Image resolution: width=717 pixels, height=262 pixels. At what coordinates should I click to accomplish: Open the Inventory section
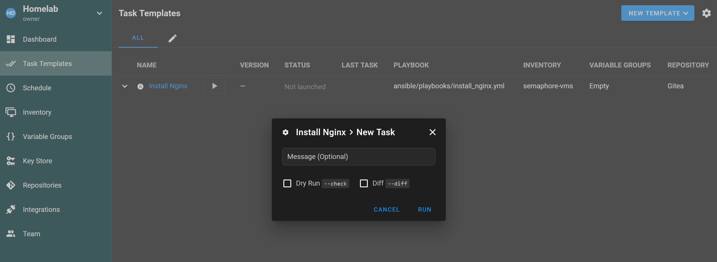pyautogui.click(x=37, y=112)
